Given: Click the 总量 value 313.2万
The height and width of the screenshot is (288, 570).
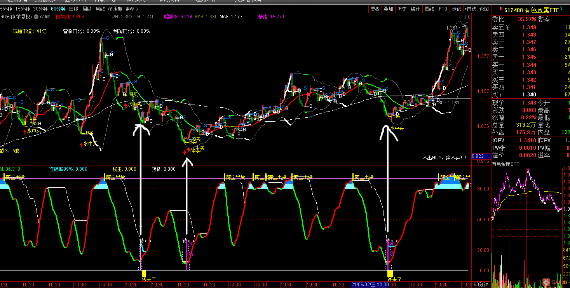Looking at the screenshot, I should [526, 125].
